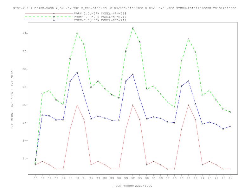This screenshot has height=194, width=251.
Task: Click the green NAM circle marker at hour 00
Action: 35,164
